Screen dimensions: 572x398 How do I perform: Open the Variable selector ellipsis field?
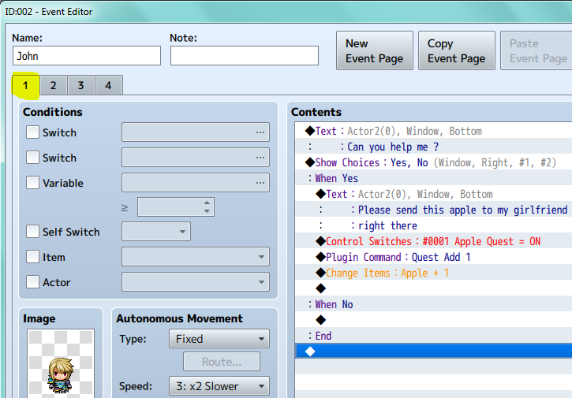[x=196, y=182]
